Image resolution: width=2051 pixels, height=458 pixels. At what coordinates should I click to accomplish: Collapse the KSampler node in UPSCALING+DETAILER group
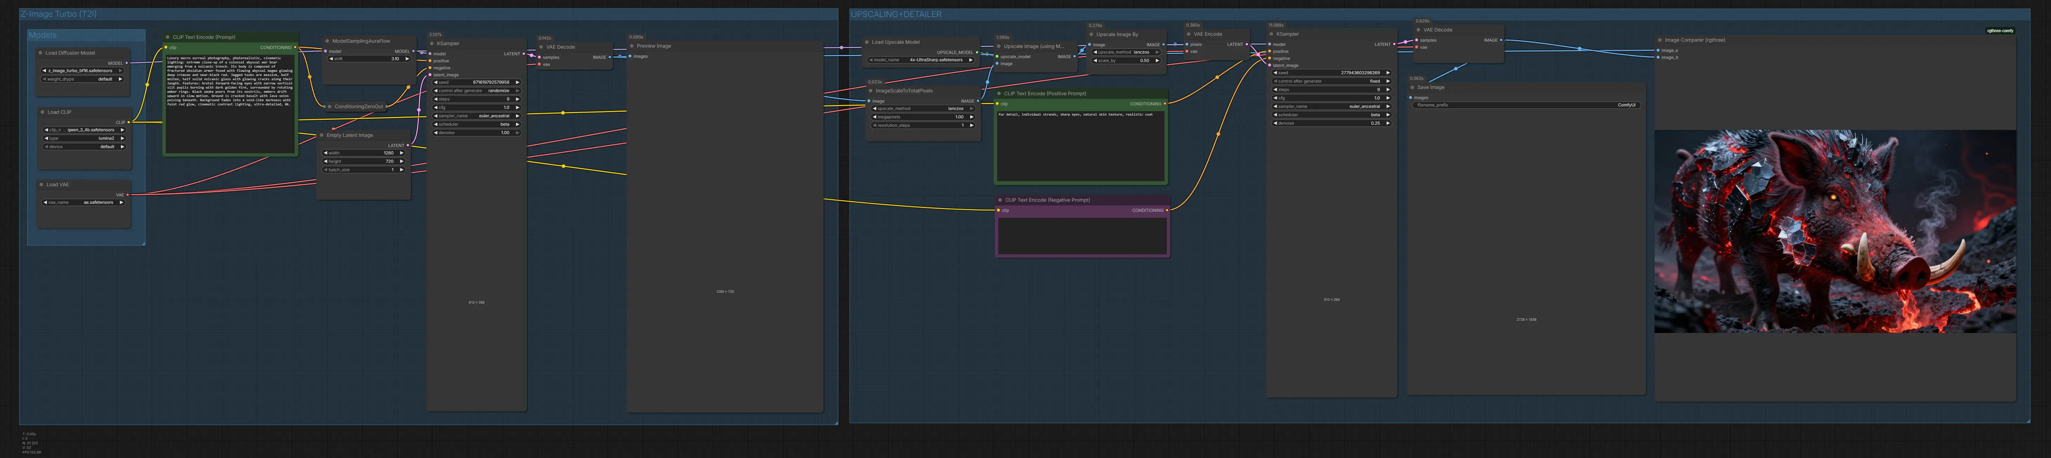[1272, 34]
